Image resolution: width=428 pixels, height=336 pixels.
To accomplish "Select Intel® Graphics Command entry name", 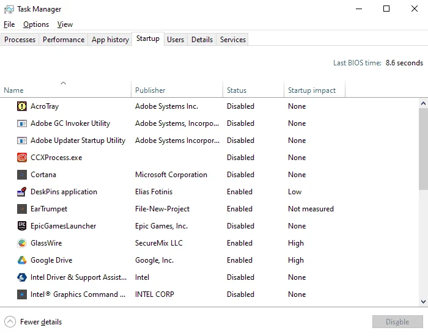I will tap(78, 294).
